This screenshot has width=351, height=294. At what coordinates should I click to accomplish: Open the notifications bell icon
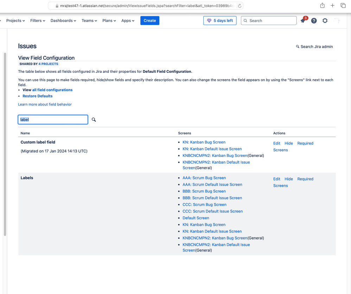click(x=303, y=21)
